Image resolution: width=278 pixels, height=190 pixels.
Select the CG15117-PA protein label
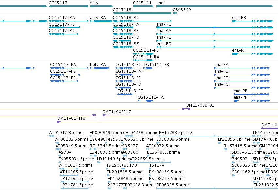click(x=63, y=65)
